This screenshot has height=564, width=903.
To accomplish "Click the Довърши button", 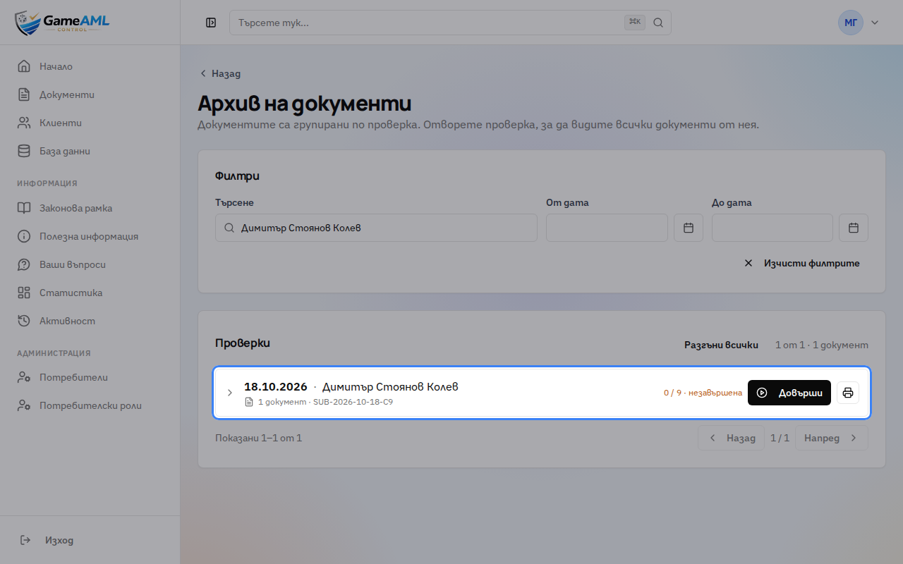I will 789,393.
